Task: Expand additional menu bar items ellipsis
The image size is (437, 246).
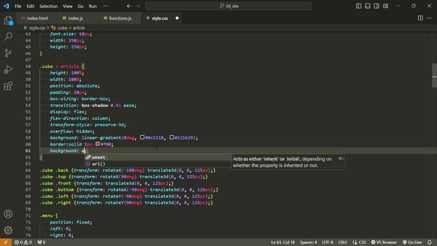Action: 106,6
